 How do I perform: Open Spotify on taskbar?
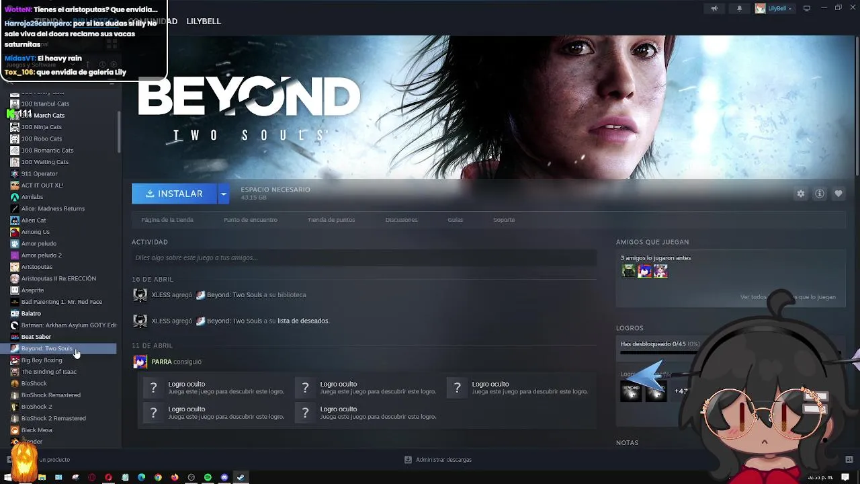[x=208, y=477]
